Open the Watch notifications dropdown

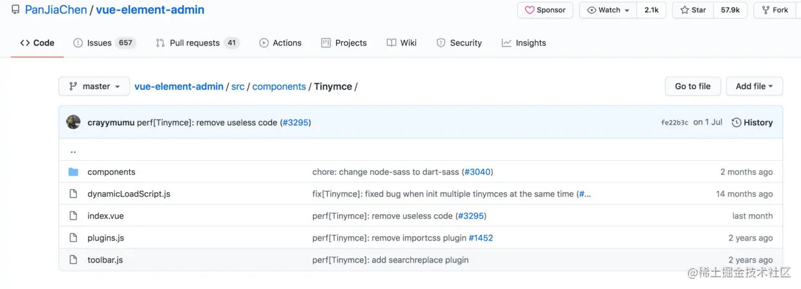click(x=608, y=10)
